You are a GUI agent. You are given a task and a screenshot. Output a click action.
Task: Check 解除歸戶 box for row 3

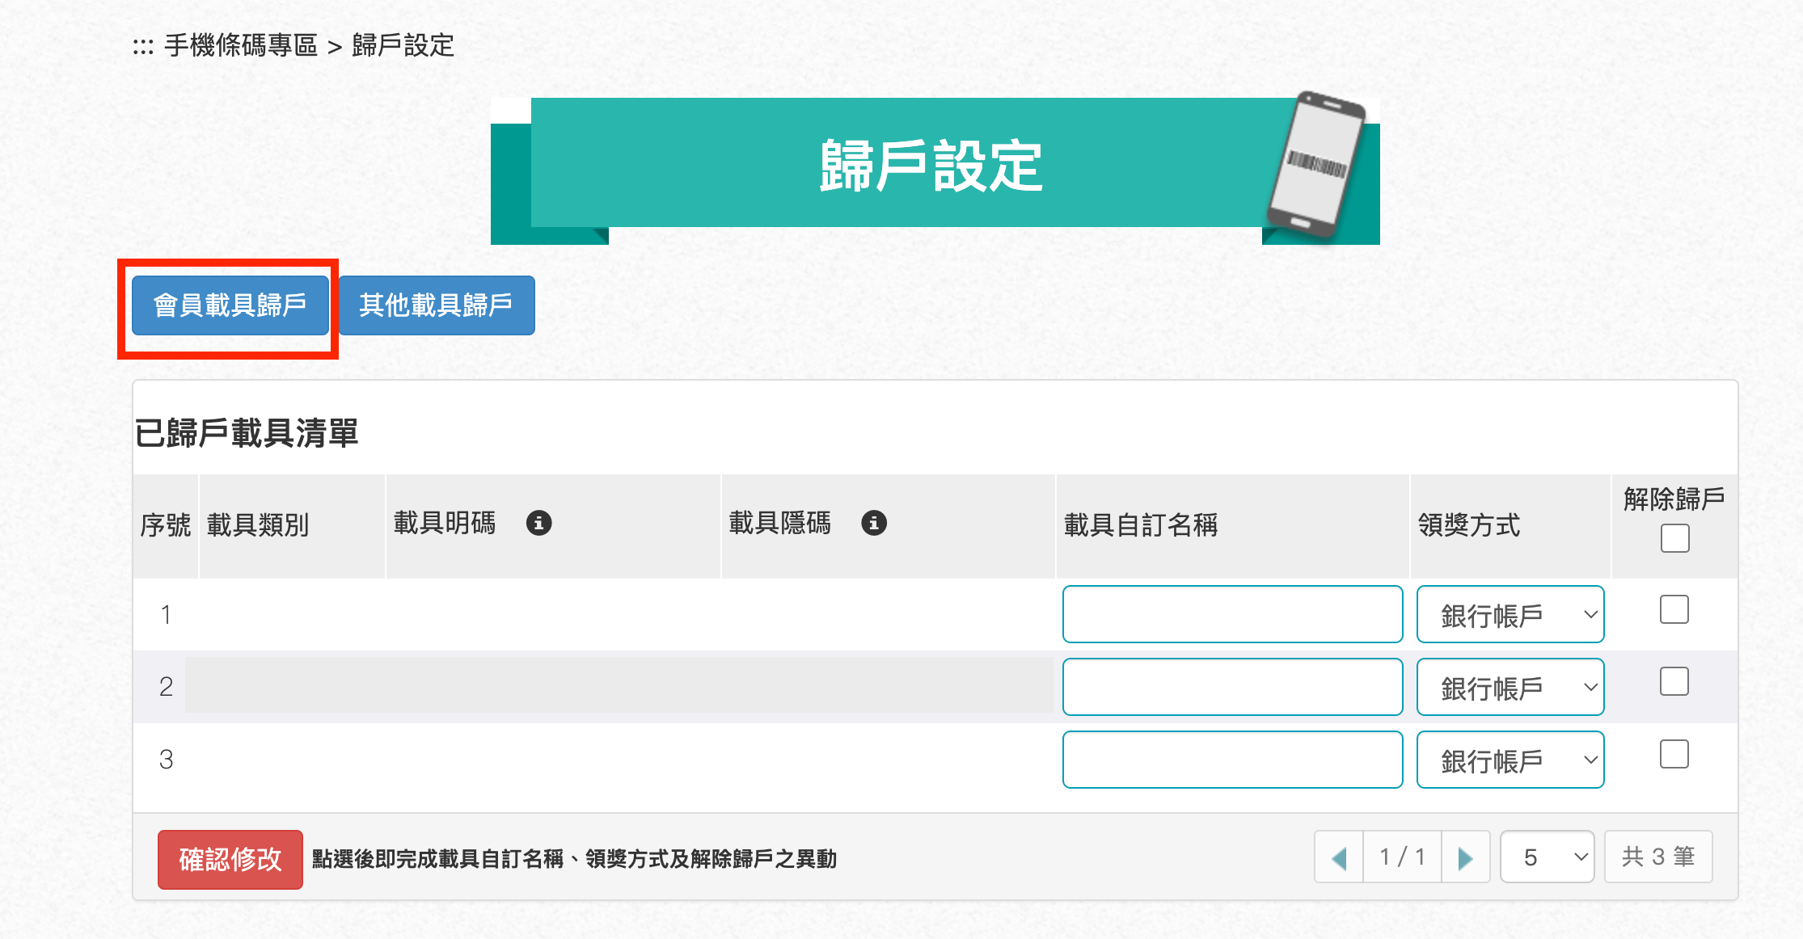(x=1674, y=754)
